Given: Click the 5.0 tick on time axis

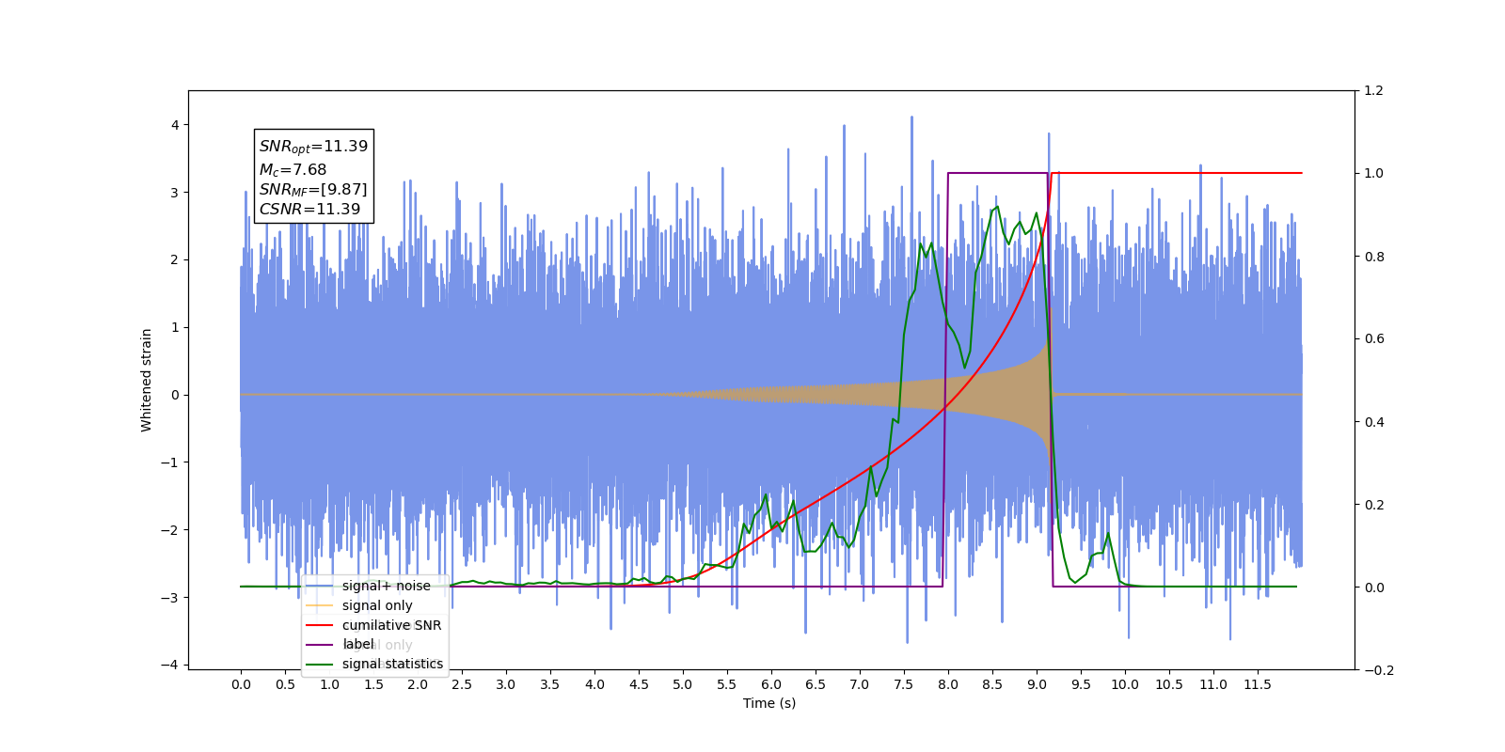Looking at the screenshot, I should 683,684.
